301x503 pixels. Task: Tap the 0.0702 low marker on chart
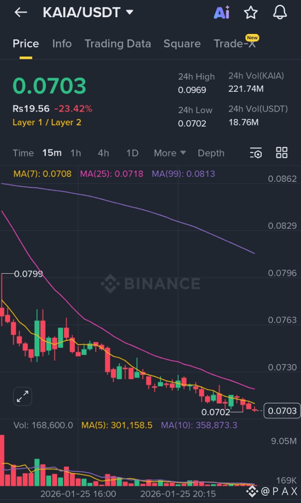tap(216, 412)
